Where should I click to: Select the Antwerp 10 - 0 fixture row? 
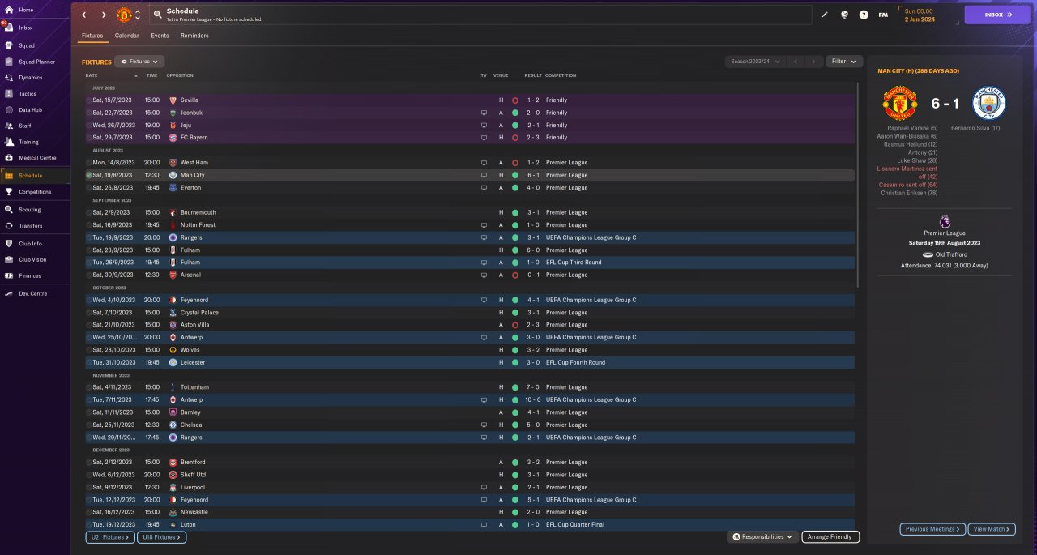click(469, 399)
